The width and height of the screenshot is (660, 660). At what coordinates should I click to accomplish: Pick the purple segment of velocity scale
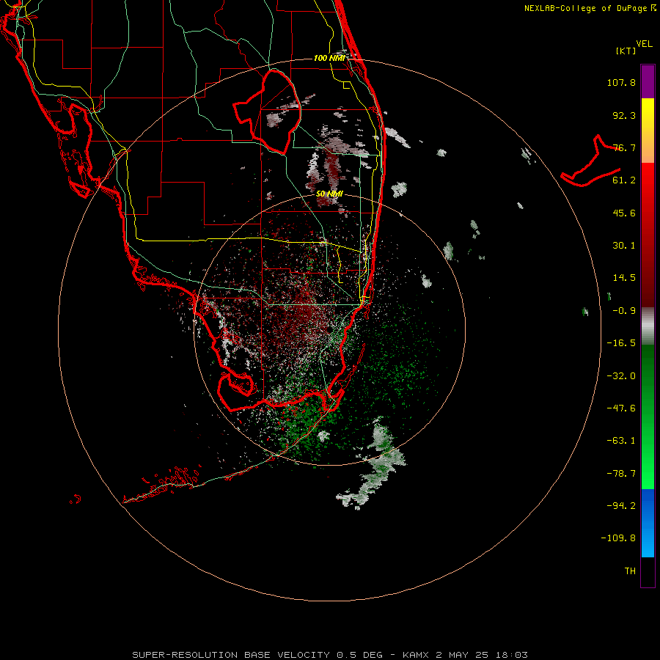(648, 81)
